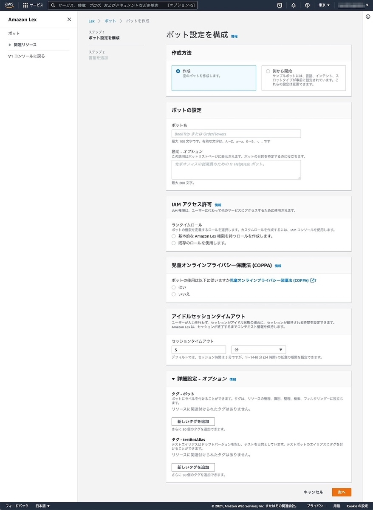Click the search magnifier in top bar
The width and height of the screenshot is (373, 510).
tap(53, 5)
